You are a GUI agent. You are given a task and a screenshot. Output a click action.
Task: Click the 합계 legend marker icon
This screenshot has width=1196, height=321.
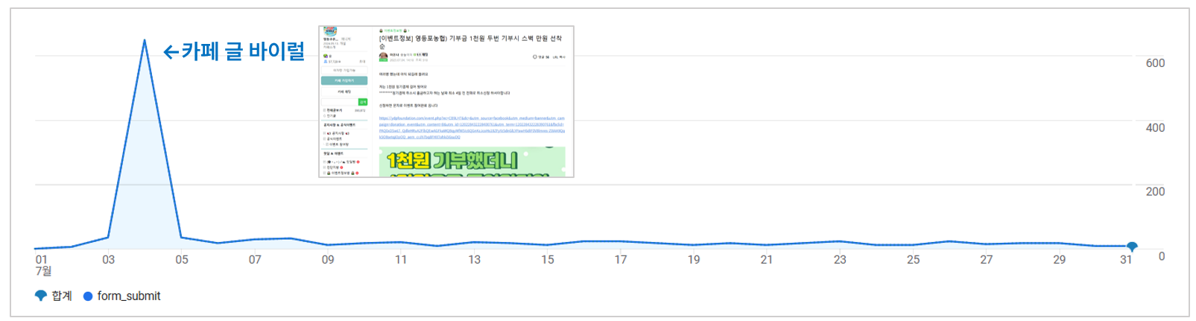pos(41,296)
